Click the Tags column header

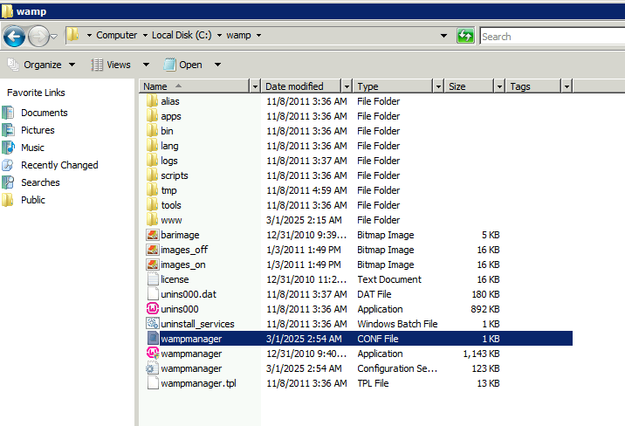pos(533,86)
